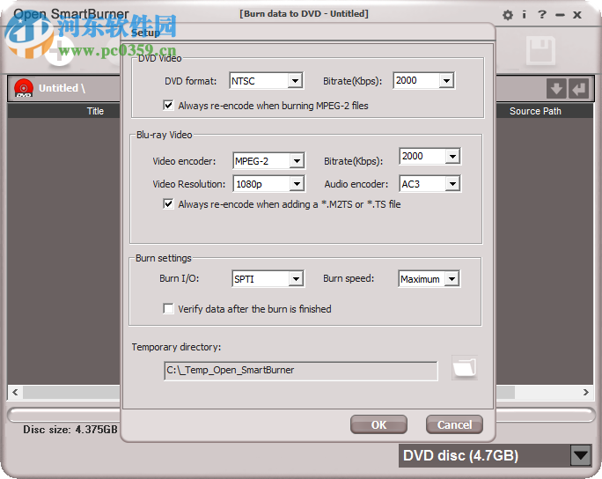Screen dimensions: 602x479
Task: Show info about Open SmartBurner
Action: click(x=524, y=15)
